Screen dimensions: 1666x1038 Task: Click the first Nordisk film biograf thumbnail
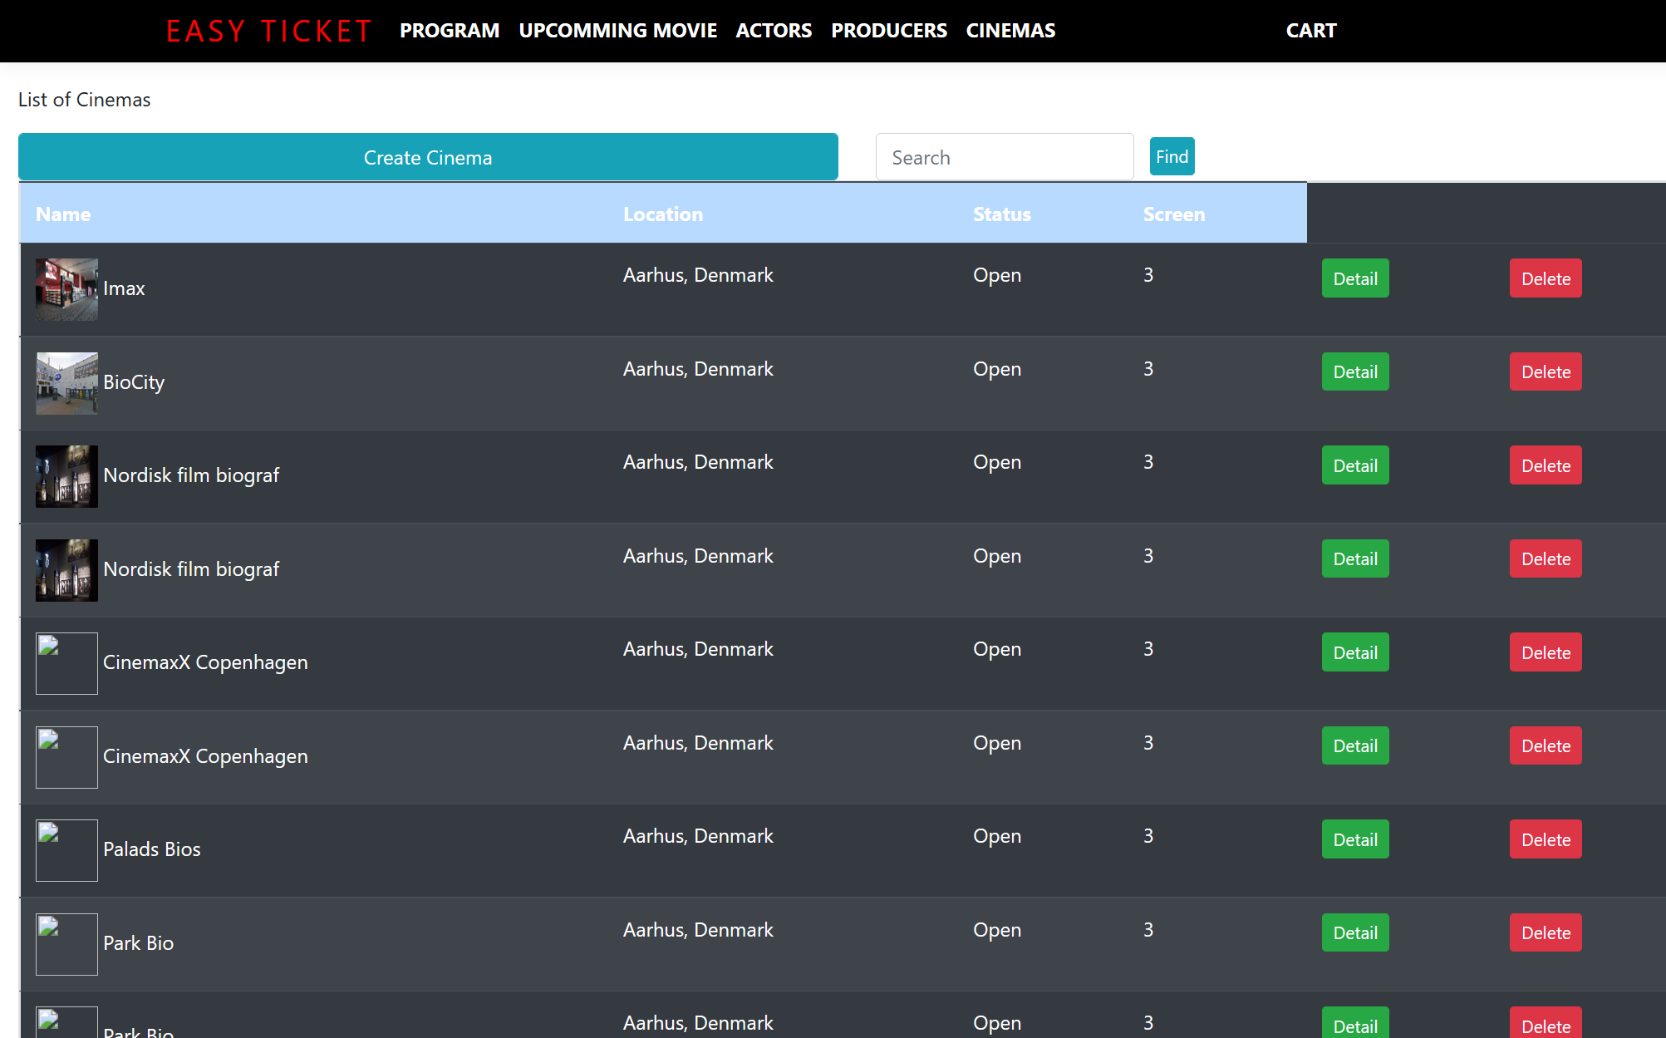pyautogui.click(x=66, y=476)
